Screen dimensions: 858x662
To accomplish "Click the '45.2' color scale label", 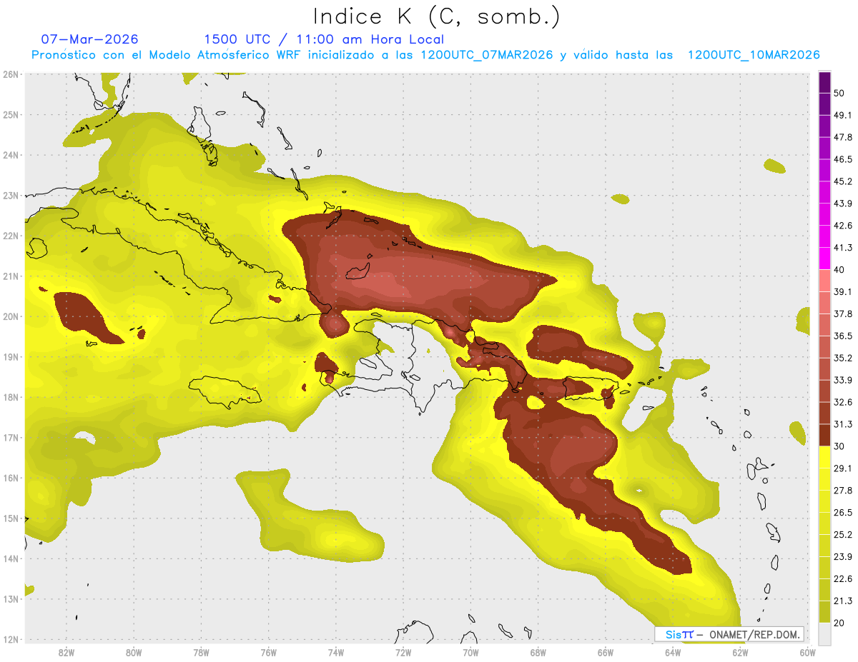I will [843, 181].
